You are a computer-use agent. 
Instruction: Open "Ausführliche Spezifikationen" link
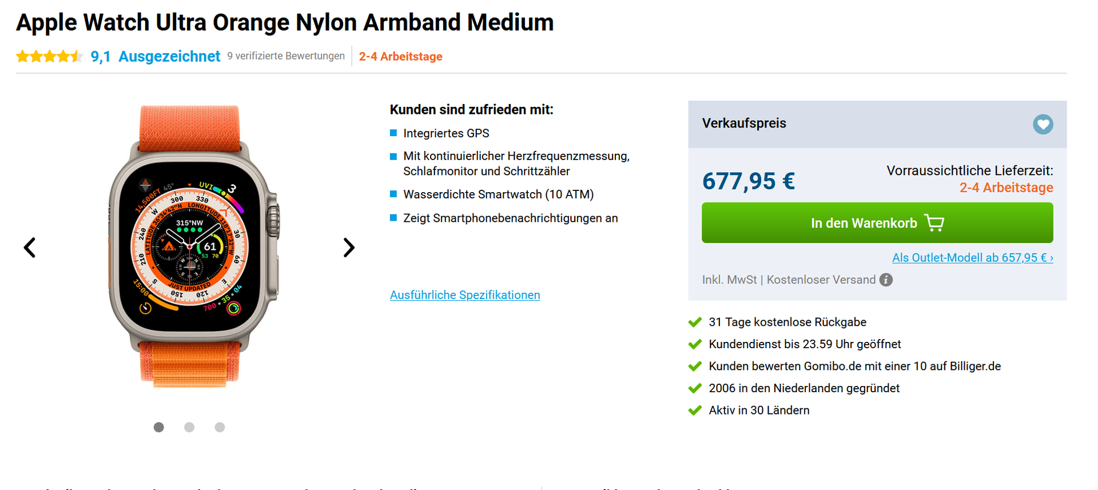coord(464,295)
